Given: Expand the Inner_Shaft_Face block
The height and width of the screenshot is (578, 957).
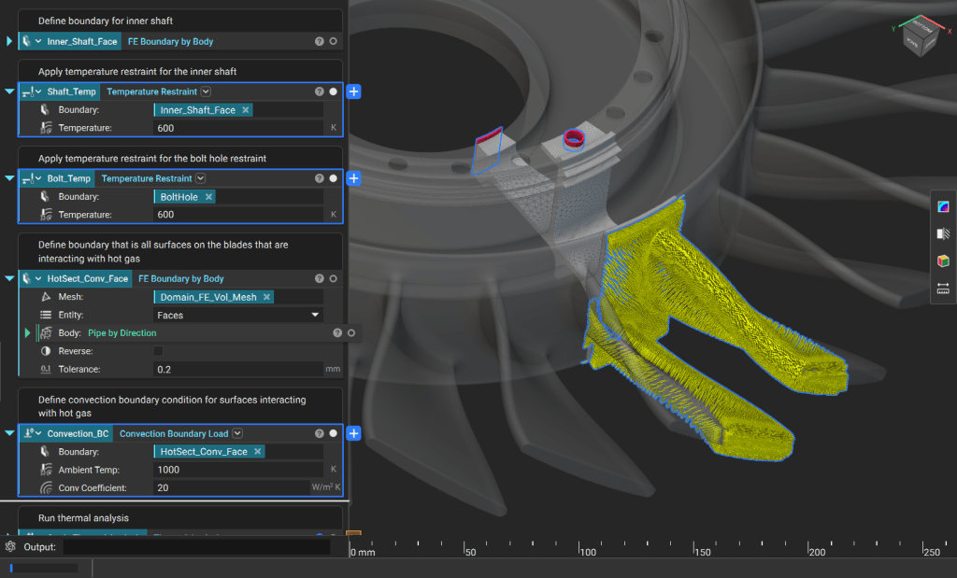Looking at the screenshot, I should pos(10,41).
